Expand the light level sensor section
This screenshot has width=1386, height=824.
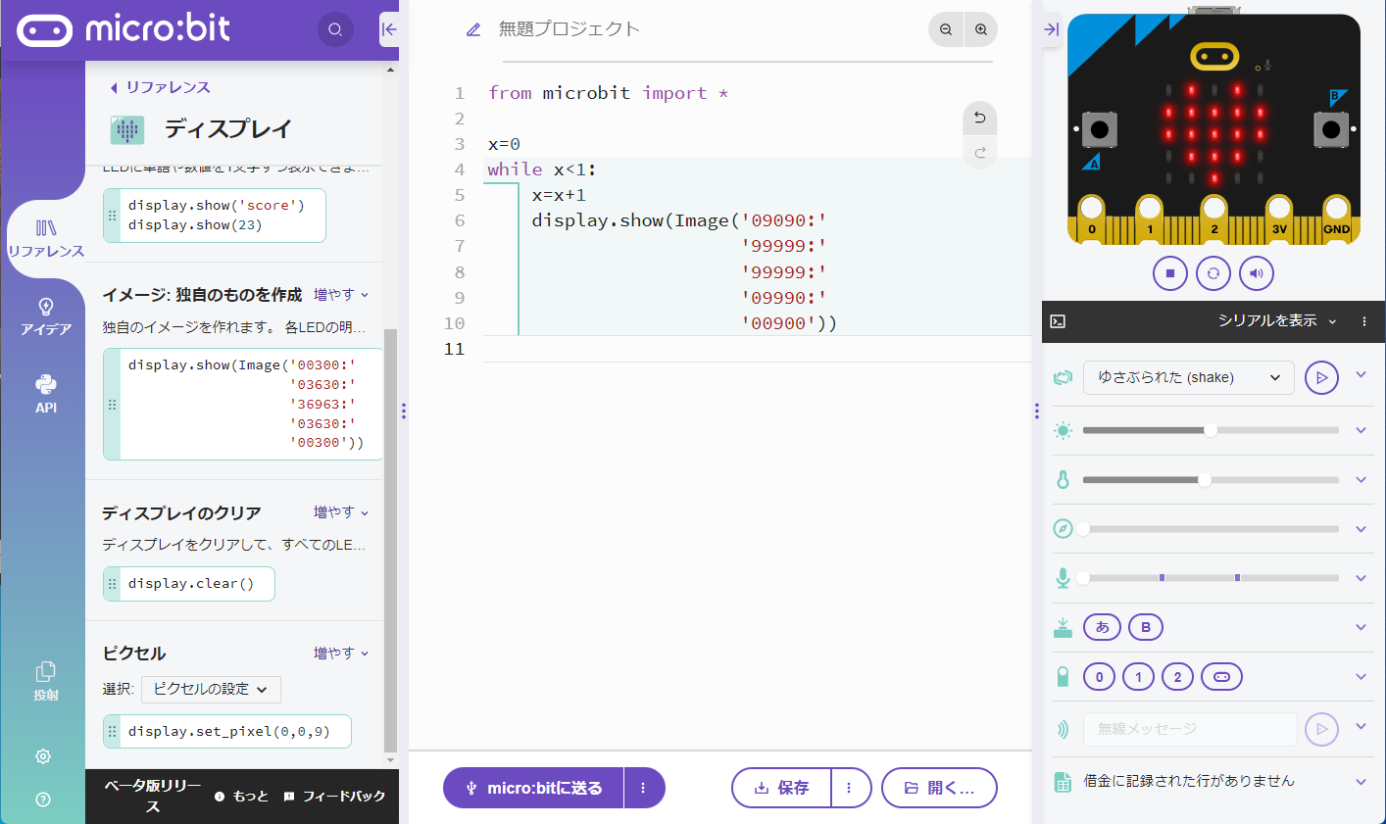(1361, 430)
